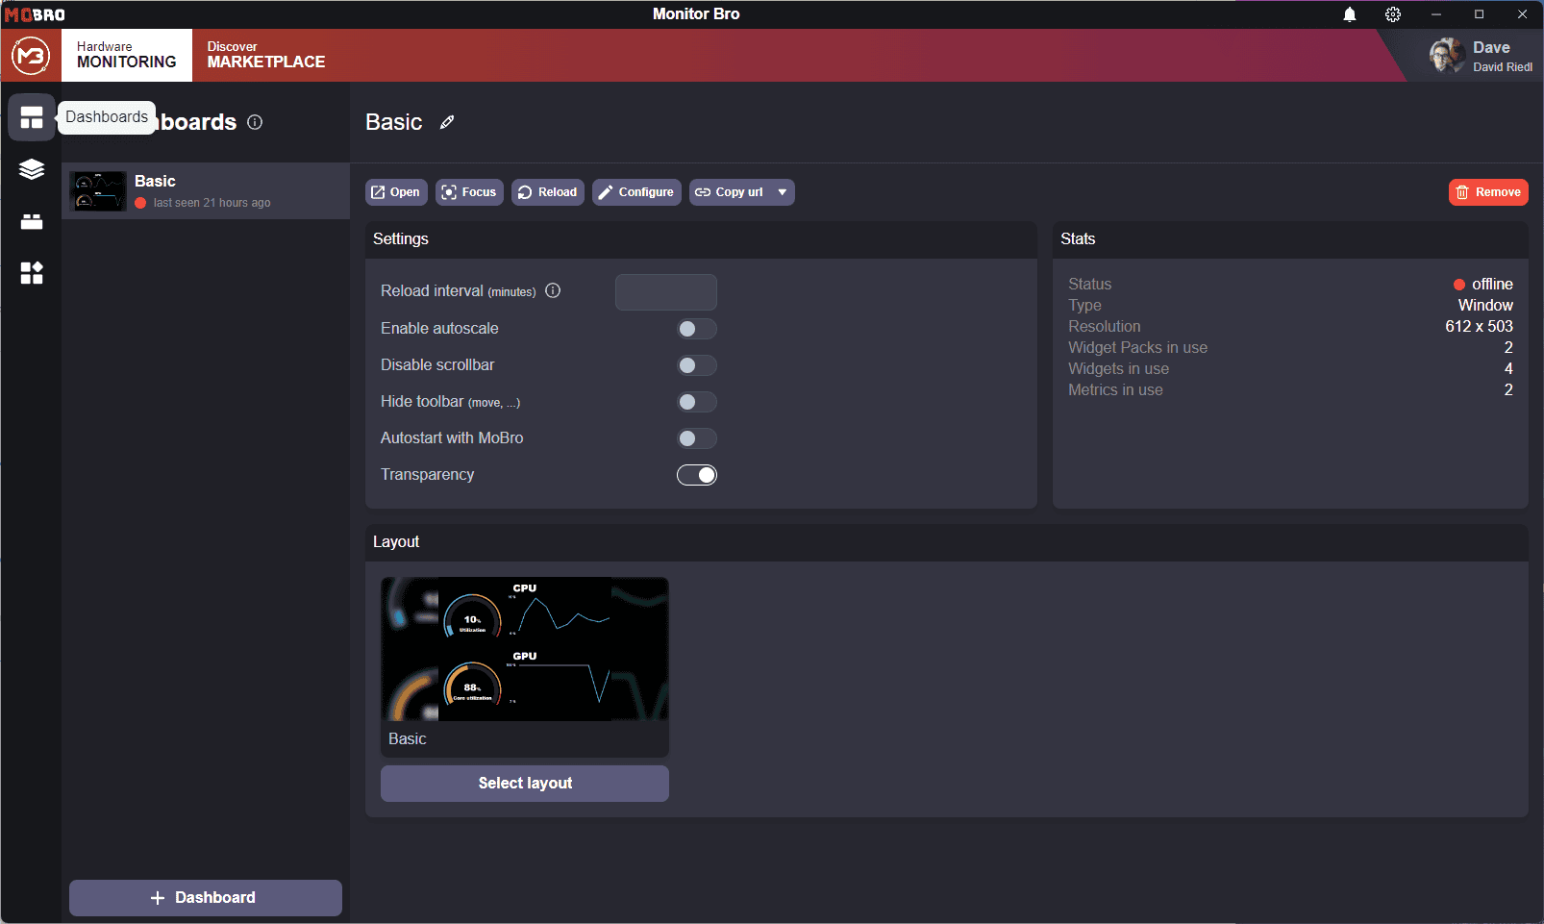The width and height of the screenshot is (1544, 924).
Task: Maximize the Monitor Bro window
Action: [x=1480, y=14]
